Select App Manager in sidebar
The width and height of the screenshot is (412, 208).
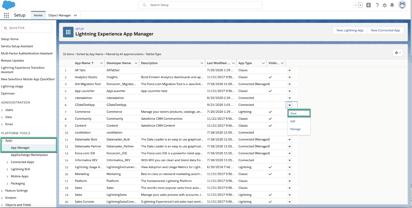[x=20, y=148]
